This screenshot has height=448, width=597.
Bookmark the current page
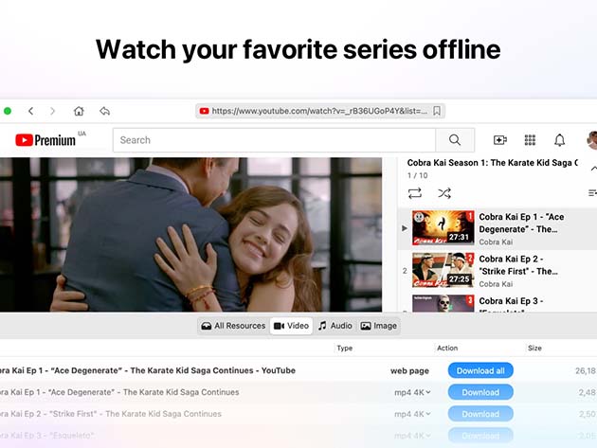pos(437,111)
